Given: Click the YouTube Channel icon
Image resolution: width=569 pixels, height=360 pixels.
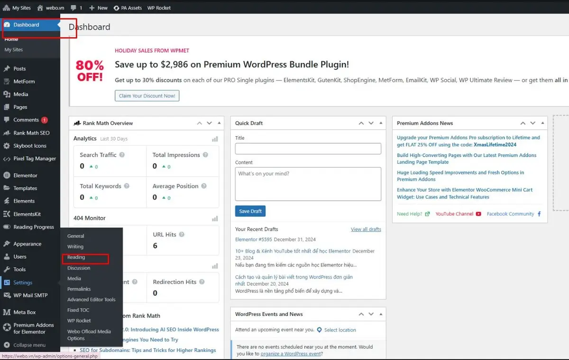Looking at the screenshot, I should tap(478, 214).
